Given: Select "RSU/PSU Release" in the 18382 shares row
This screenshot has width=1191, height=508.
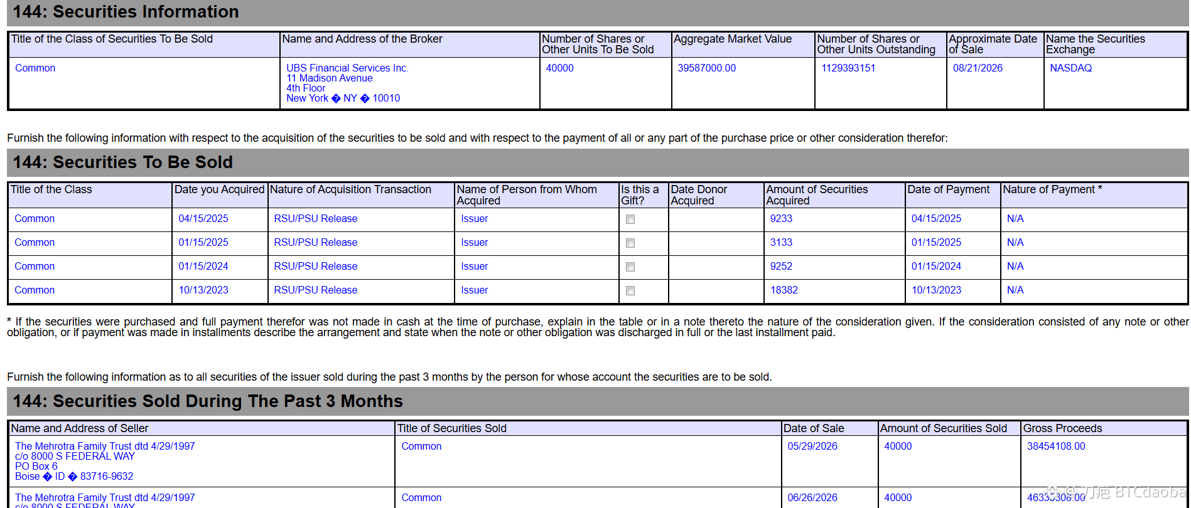Looking at the screenshot, I should click(315, 290).
